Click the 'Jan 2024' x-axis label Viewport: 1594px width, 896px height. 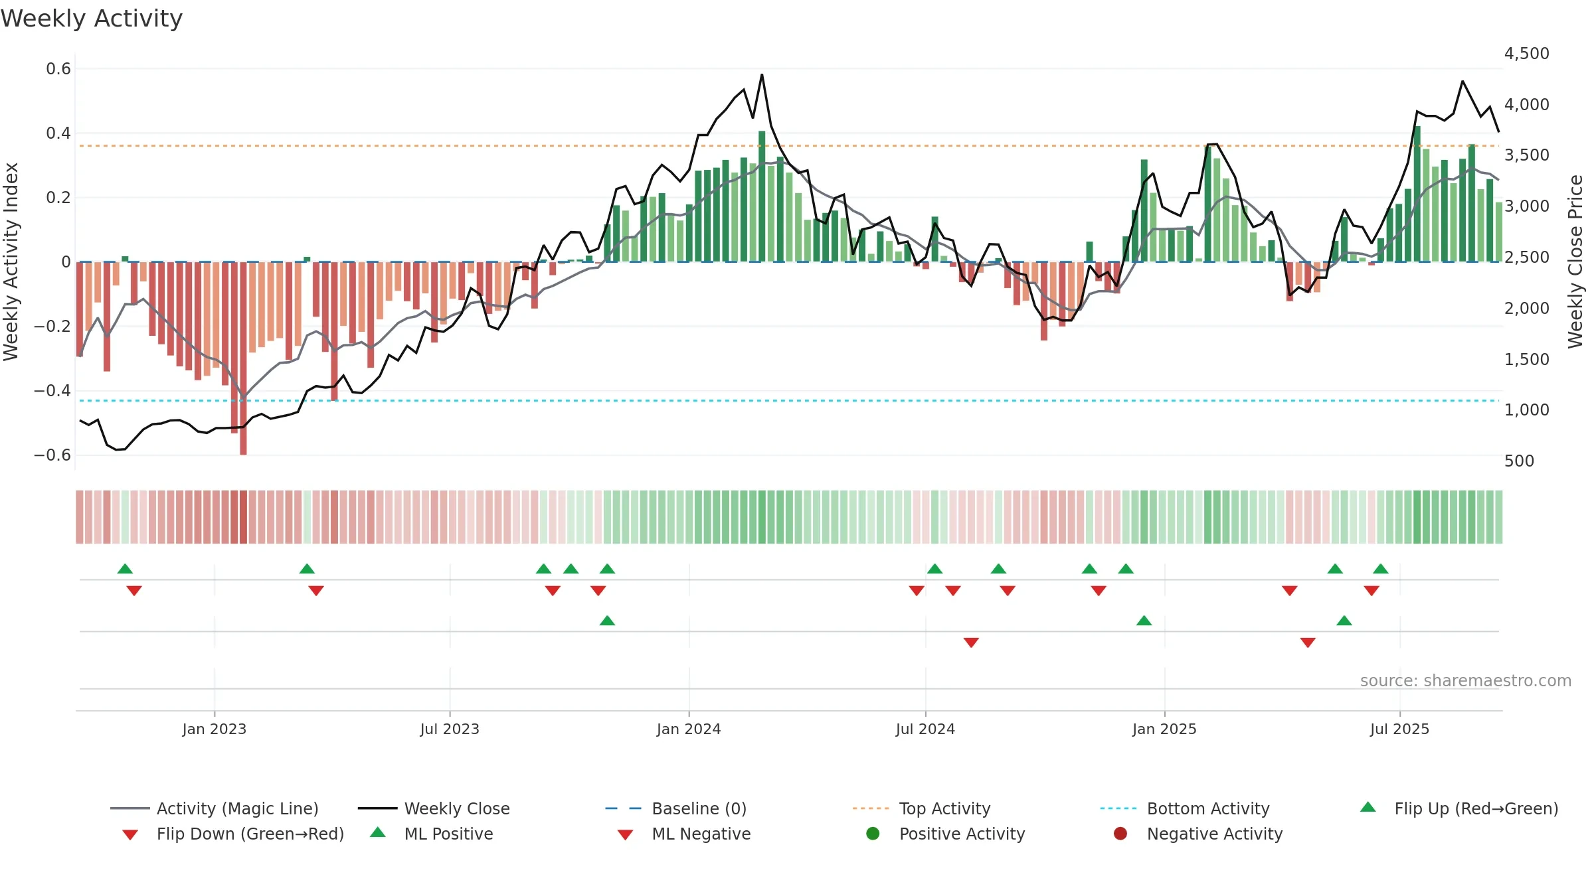pyautogui.click(x=689, y=729)
